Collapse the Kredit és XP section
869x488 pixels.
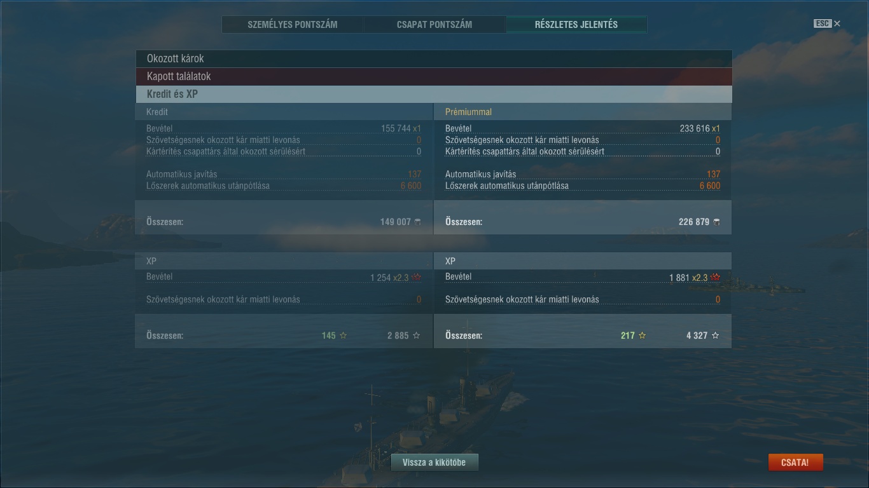(434, 94)
